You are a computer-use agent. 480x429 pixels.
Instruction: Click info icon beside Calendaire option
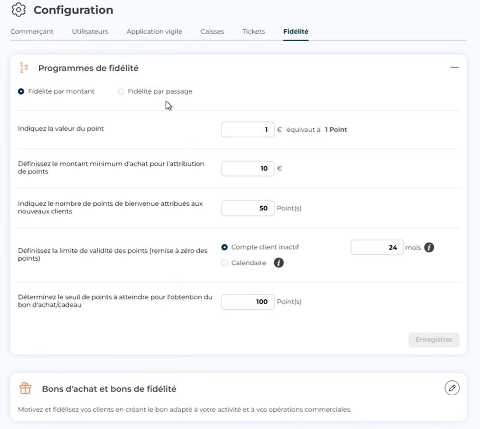click(x=279, y=263)
